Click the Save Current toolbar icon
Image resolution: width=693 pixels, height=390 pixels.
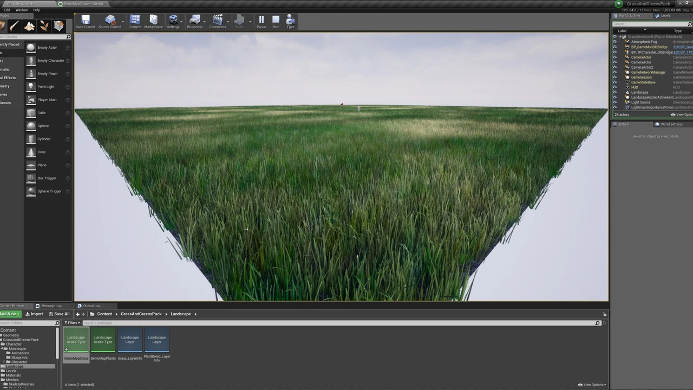(x=85, y=22)
